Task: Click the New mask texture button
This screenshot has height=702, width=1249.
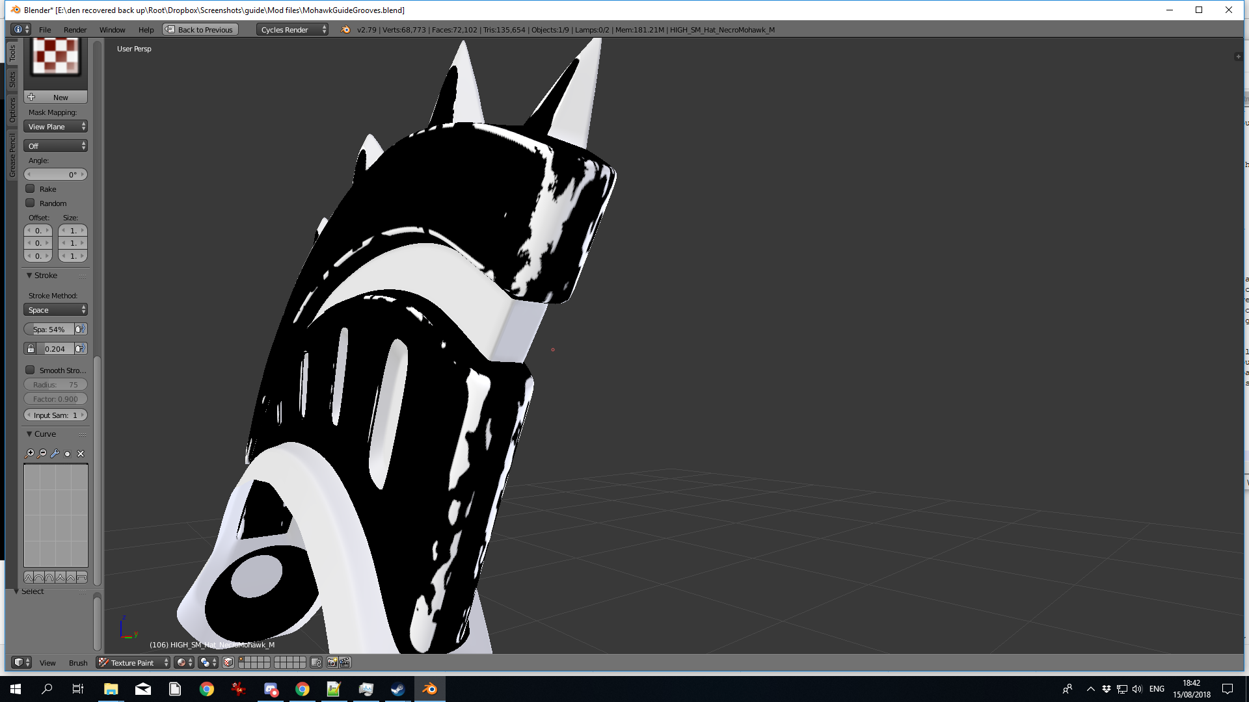Action: tap(55, 97)
